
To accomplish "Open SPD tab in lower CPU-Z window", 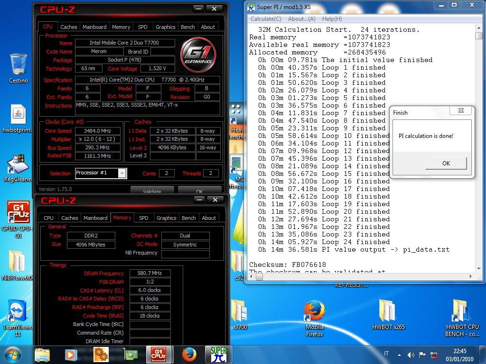I will pyautogui.click(x=143, y=218).
